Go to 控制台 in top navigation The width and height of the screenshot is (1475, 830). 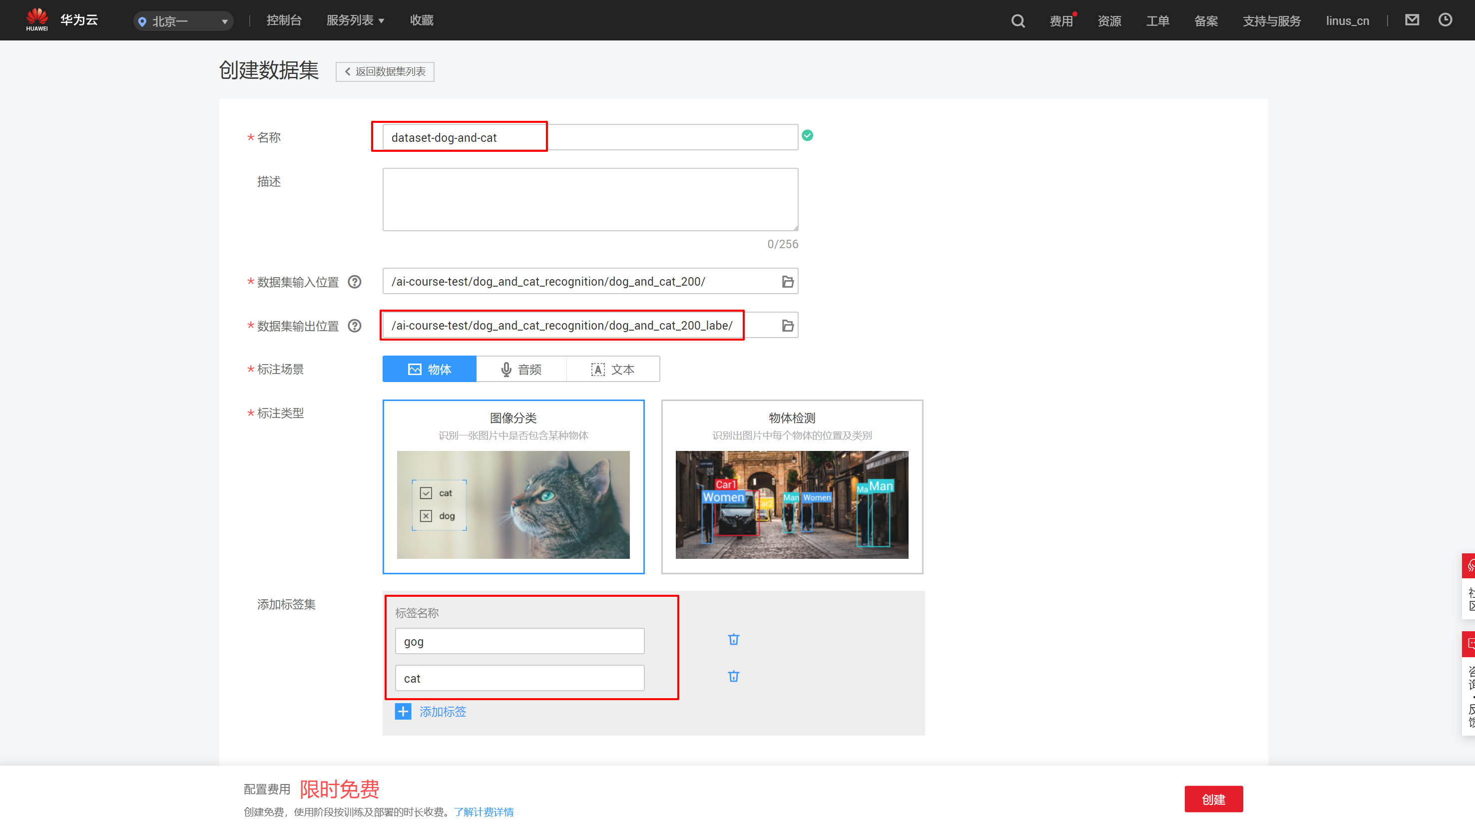tap(284, 20)
